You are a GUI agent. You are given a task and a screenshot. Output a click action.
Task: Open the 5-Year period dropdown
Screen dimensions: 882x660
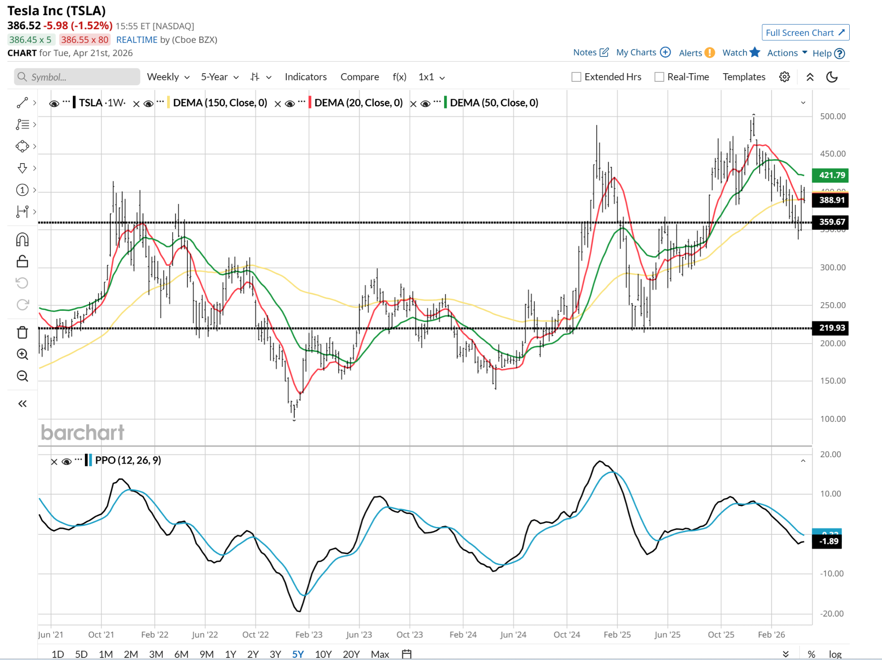click(220, 77)
